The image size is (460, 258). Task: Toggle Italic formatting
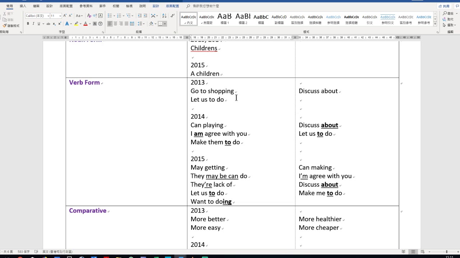[33, 24]
